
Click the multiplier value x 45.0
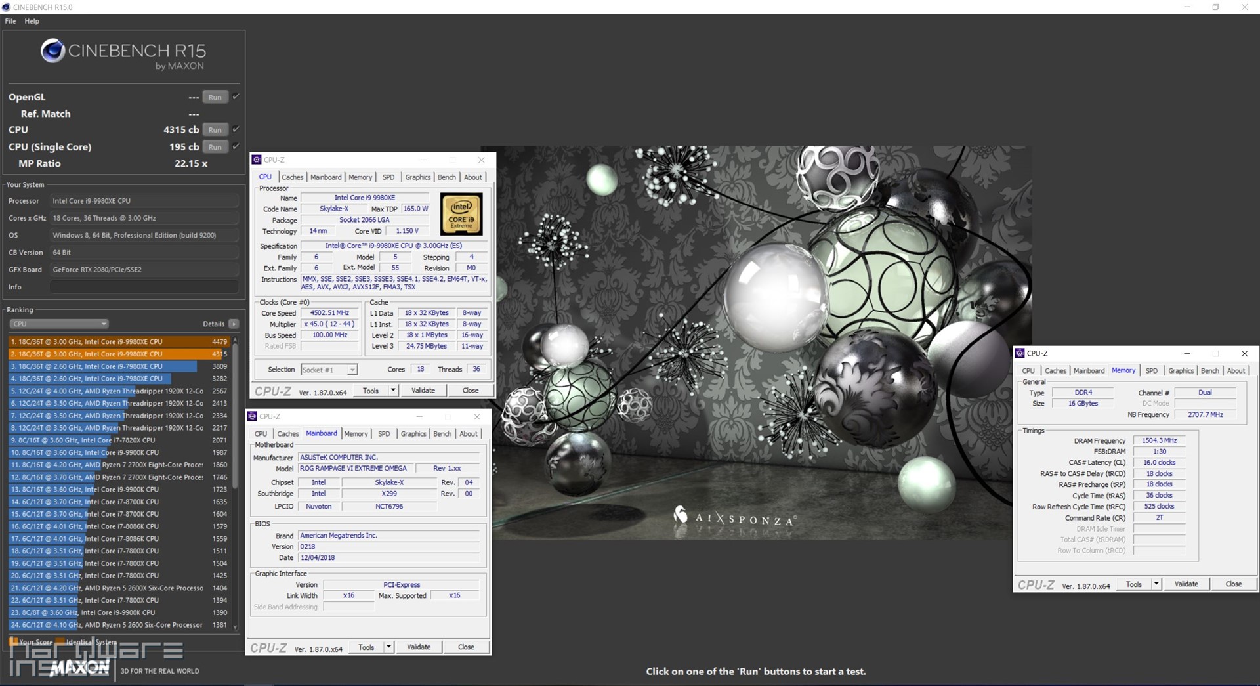click(x=330, y=324)
